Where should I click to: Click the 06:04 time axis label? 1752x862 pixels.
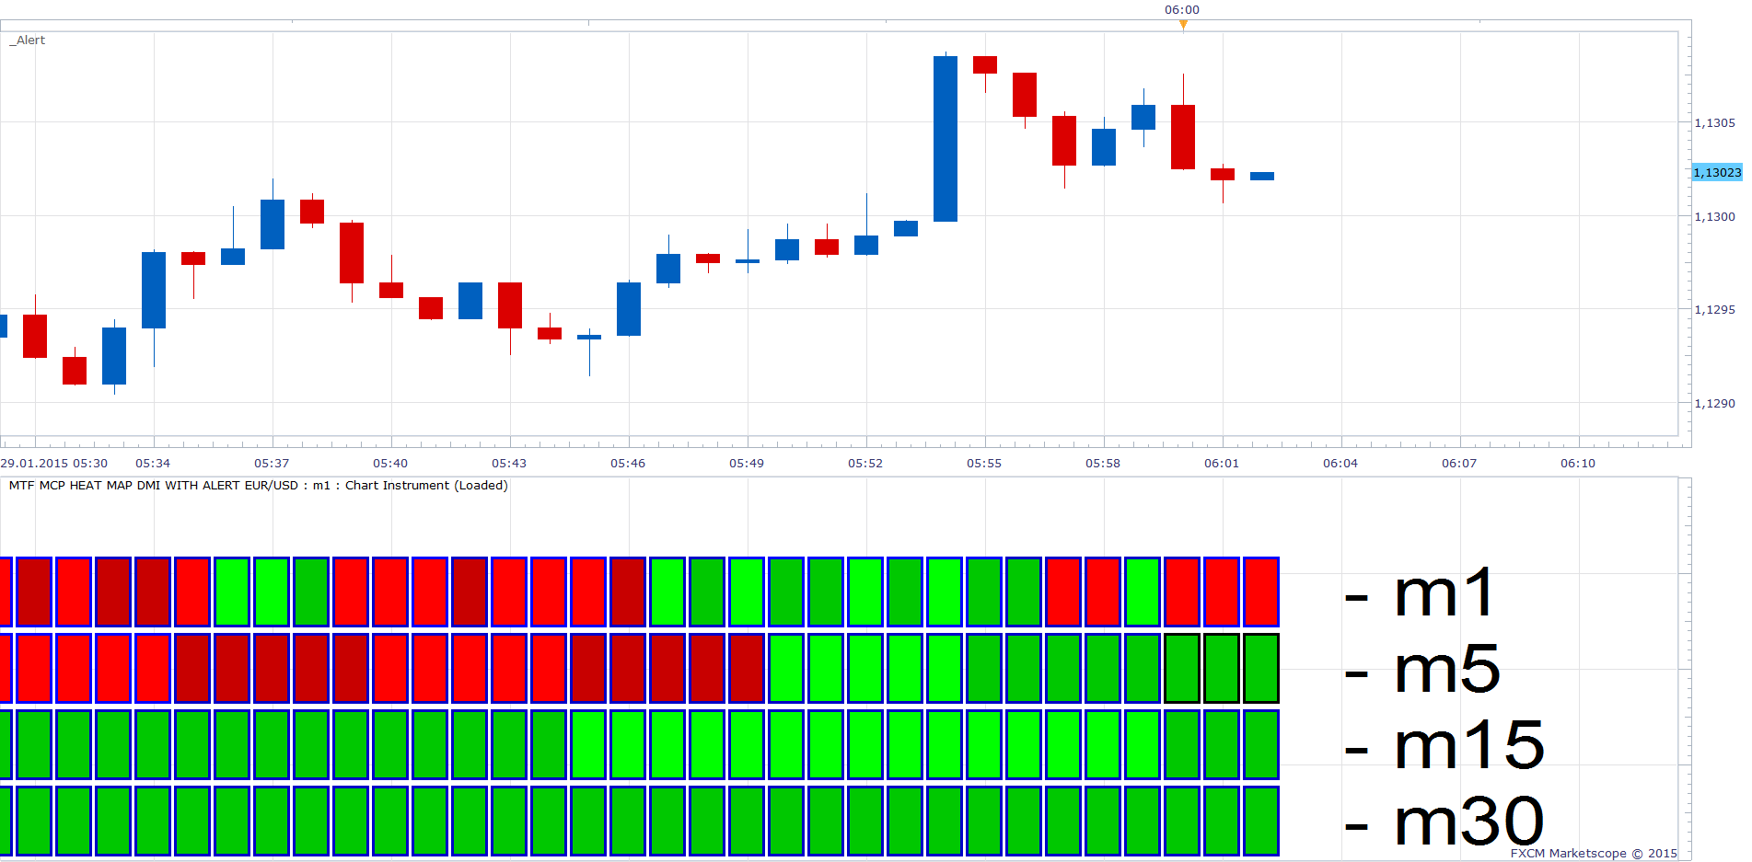1340,463
